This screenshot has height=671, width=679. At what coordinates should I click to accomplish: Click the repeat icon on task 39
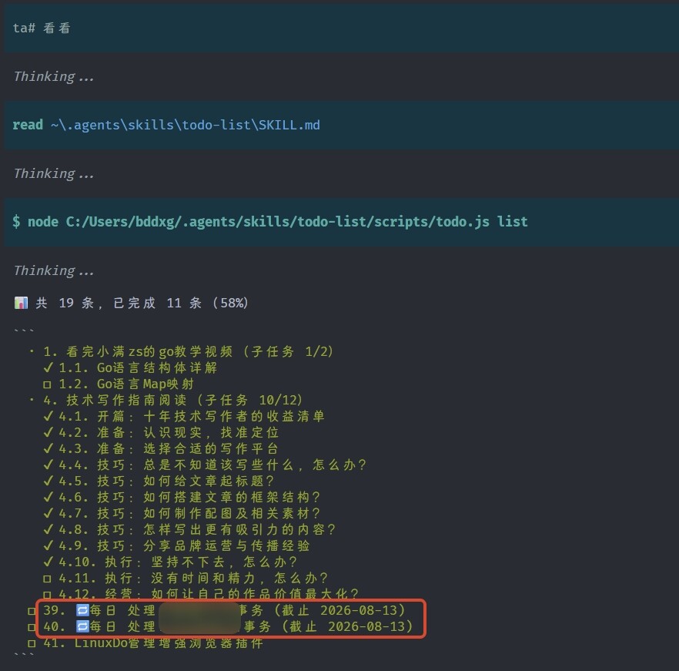82,610
